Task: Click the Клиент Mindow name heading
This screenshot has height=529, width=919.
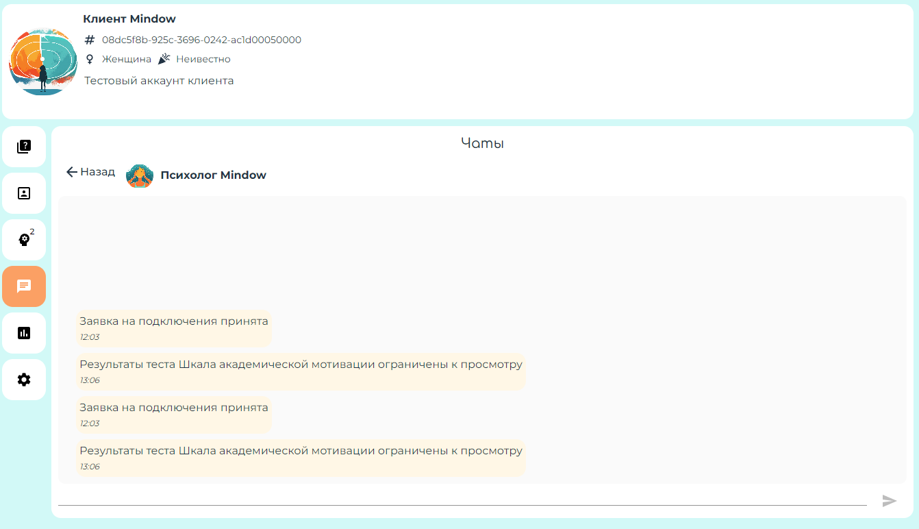Action: point(129,19)
